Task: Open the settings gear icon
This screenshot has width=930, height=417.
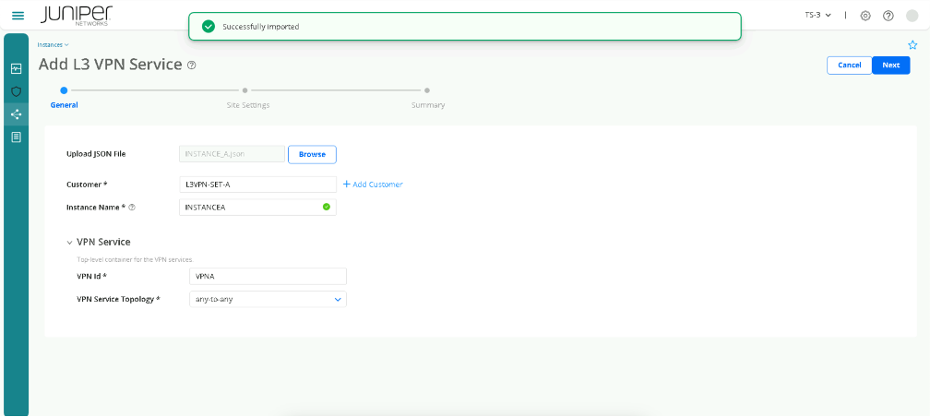Action: pyautogui.click(x=865, y=16)
